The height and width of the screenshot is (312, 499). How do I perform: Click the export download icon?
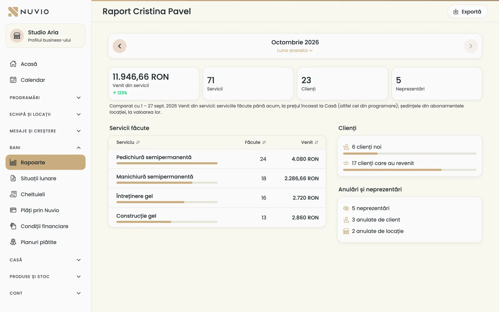tap(456, 12)
